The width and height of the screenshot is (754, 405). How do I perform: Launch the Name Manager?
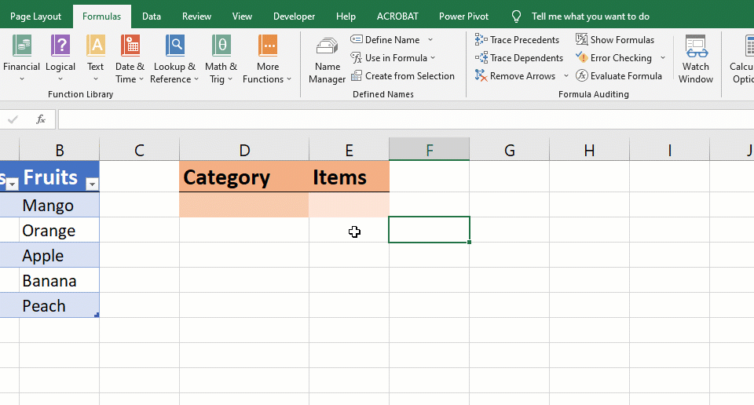tap(327, 60)
